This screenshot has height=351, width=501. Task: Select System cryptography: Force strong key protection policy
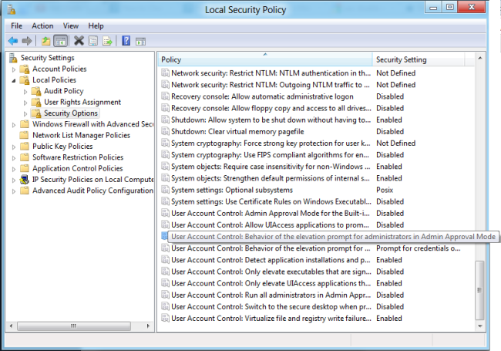271,143
